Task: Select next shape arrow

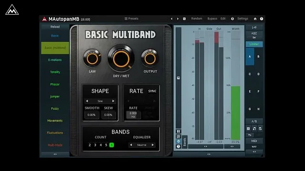Action: 113,101
